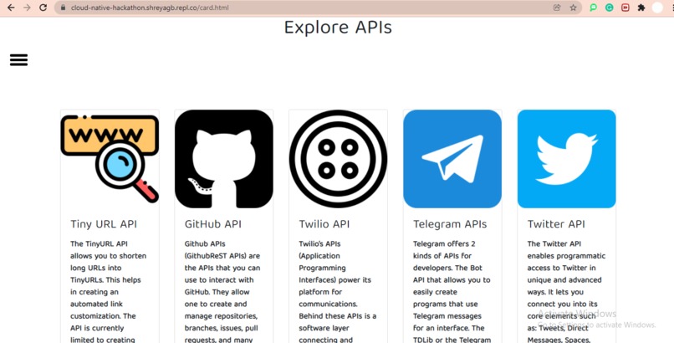Select the Twilio API title

pos(324,224)
